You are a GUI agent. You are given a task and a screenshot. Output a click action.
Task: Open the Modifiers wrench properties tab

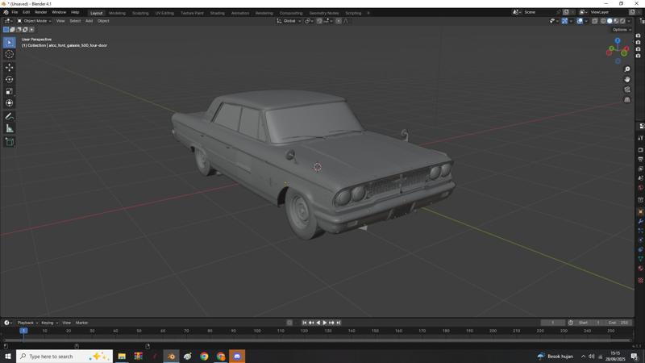point(640,221)
